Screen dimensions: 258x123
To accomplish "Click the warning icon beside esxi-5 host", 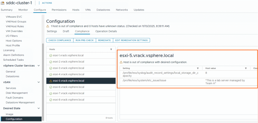I will point(51,81).
